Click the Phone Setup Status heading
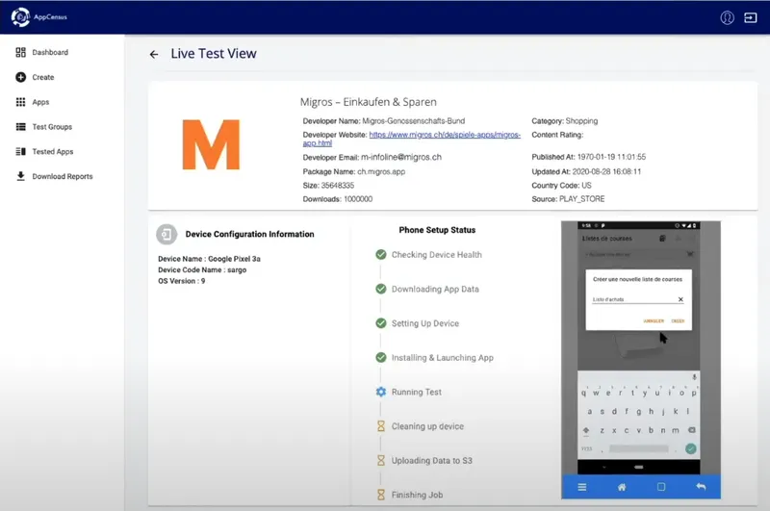 coord(437,230)
